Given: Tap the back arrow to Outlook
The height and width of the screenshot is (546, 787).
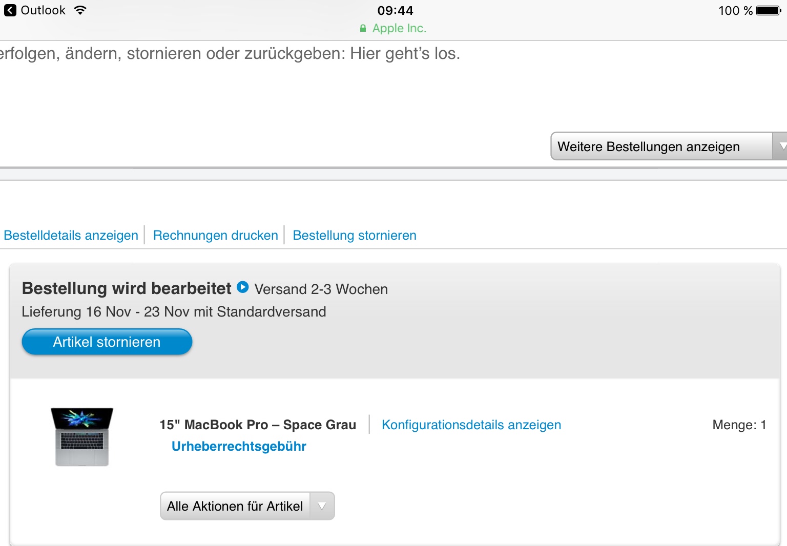Looking at the screenshot, I should pos(10,10).
